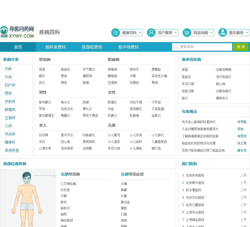250x227 pixels.
Task: Open the 医生服务 dropdown menu
Action: tap(247, 33)
